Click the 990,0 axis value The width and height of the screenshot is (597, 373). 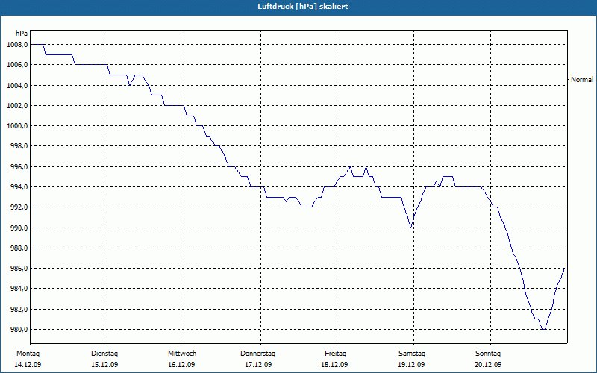(x=19, y=228)
